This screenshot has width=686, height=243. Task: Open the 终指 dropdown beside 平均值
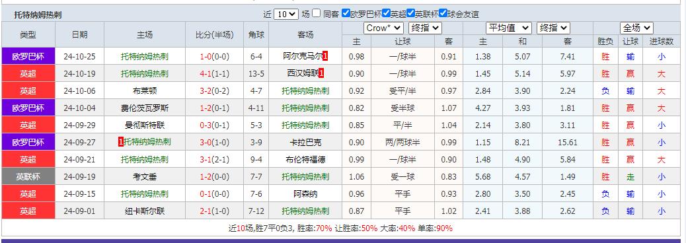click(x=553, y=28)
